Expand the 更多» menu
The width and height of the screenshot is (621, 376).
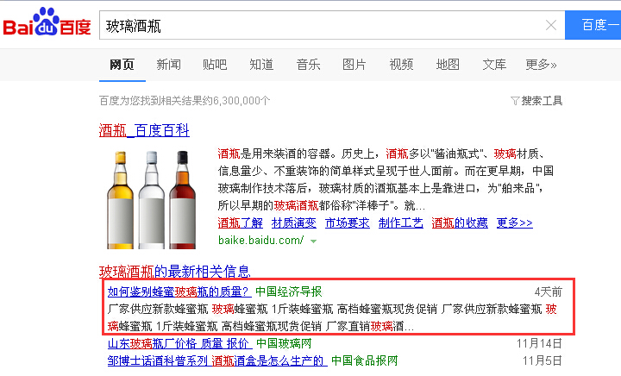click(541, 65)
